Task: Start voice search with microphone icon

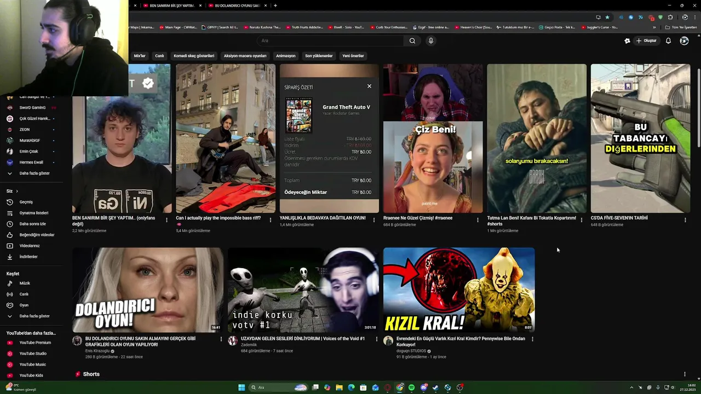Action: (431, 40)
